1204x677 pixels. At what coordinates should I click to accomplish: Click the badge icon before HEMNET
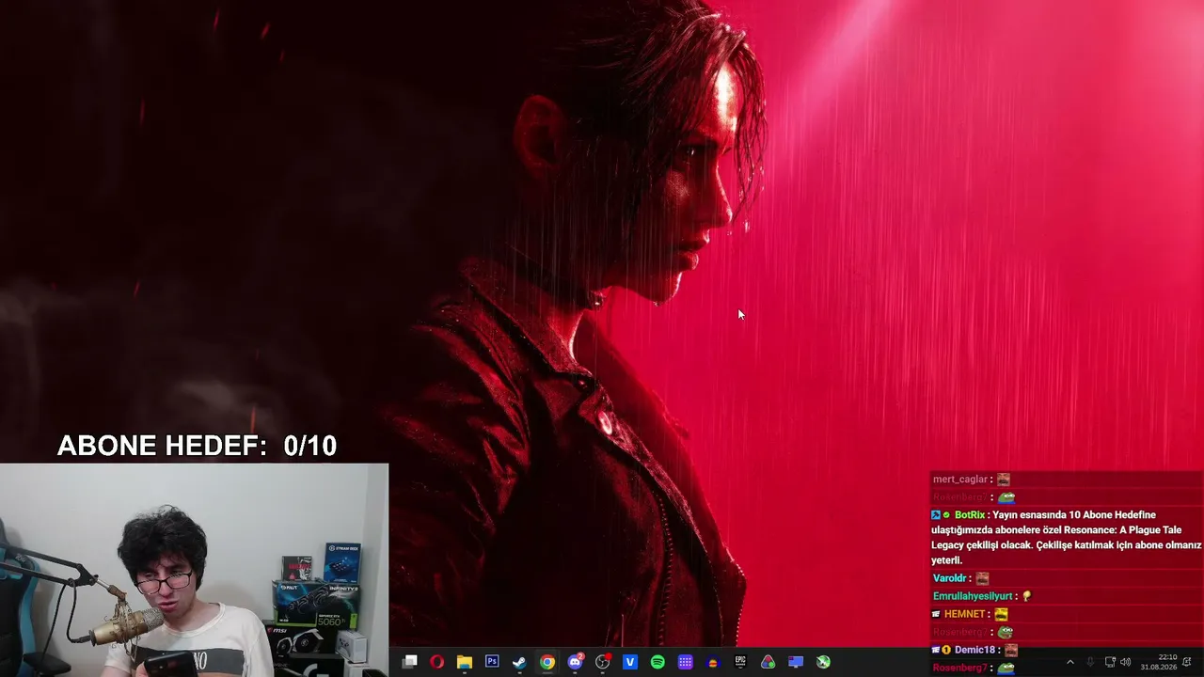936,614
